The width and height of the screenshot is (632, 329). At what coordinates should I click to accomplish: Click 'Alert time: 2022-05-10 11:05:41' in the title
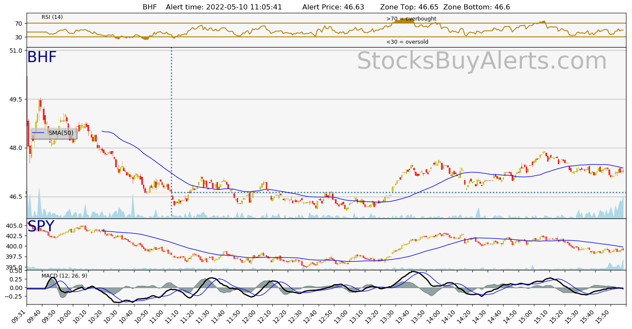click(x=224, y=7)
